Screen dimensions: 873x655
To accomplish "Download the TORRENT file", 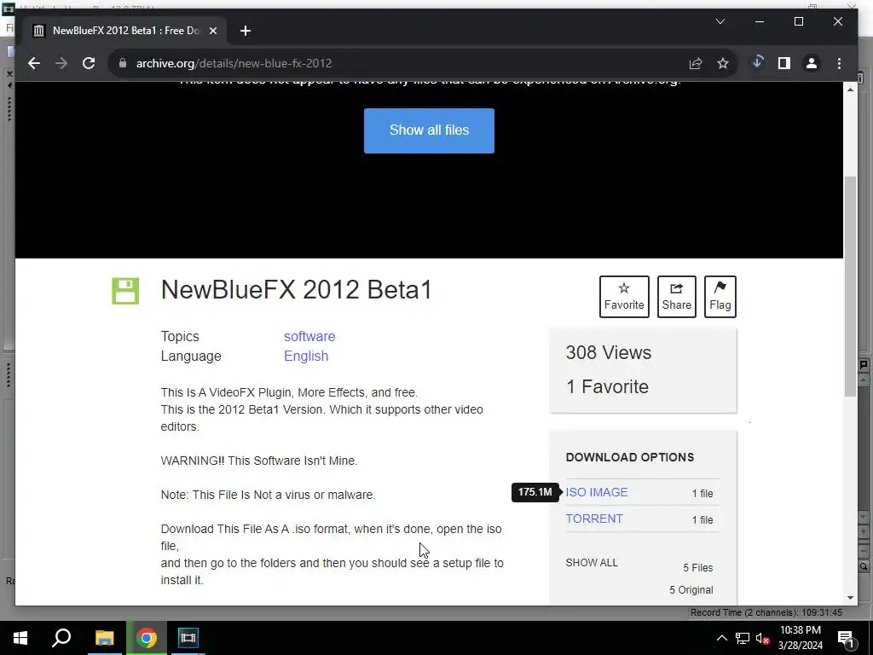I will coord(594,519).
